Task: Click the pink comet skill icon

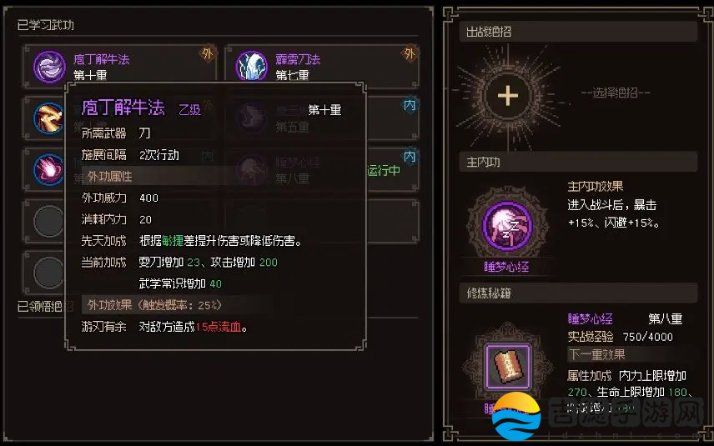Action: tap(49, 169)
